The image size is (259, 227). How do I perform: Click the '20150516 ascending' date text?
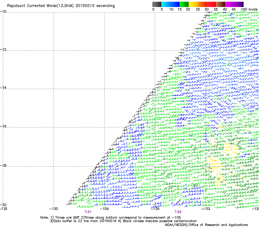[x=95, y=6]
